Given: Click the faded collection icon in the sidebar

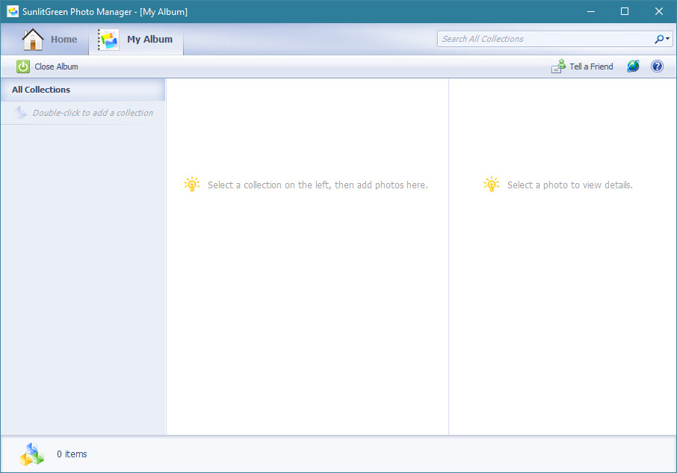Looking at the screenshot, I should coord(20,113).
